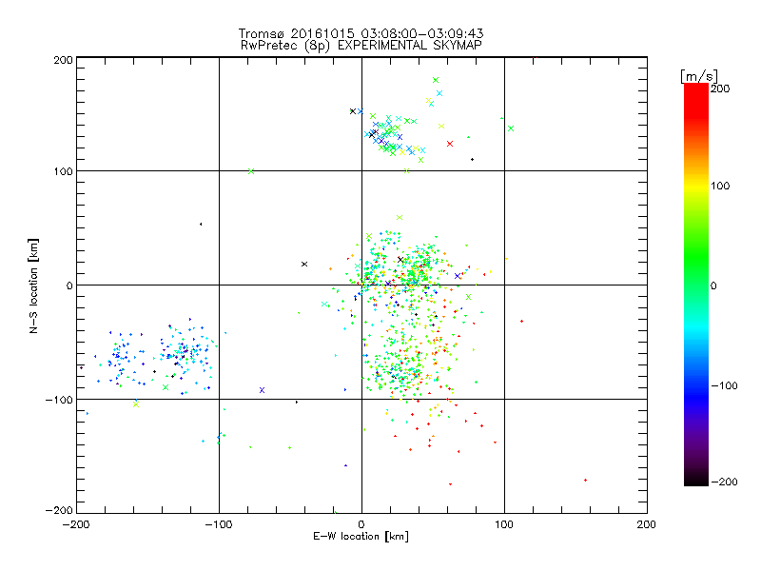Select the green band at colorbar 0
This screenshot has width=761, height=571.
[696, 285]
